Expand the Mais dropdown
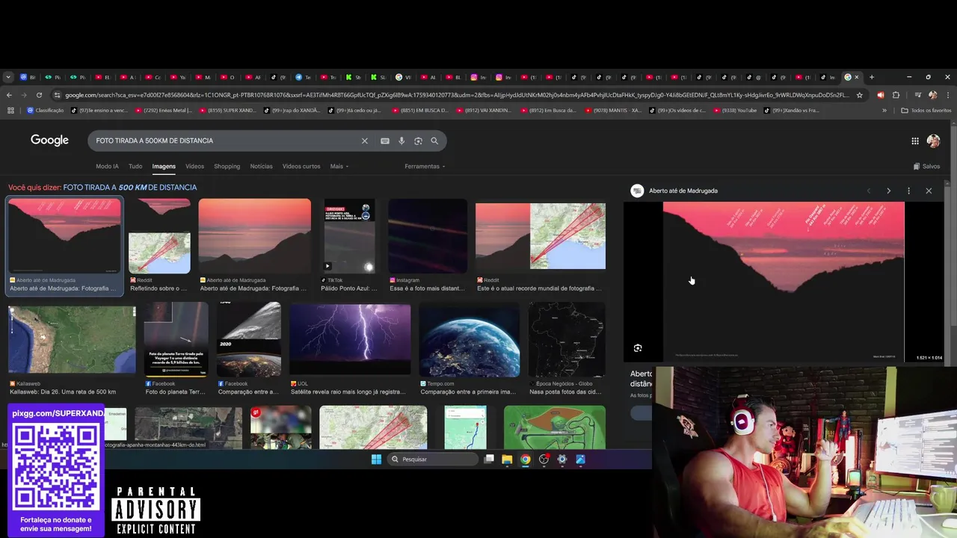The height and width of the screenshot is (538, 957). tap(339, 166)
